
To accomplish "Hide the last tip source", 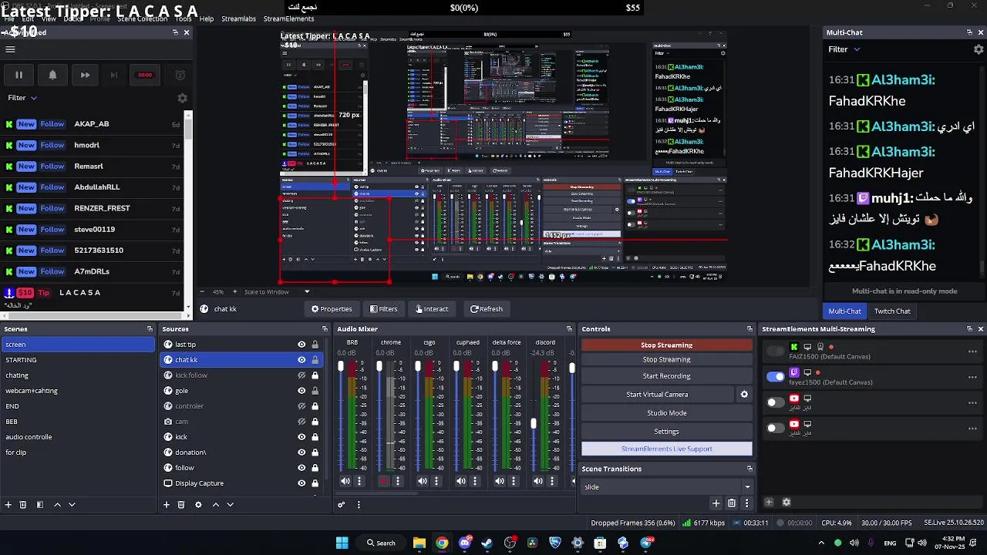I will click(x=301, y=345).
